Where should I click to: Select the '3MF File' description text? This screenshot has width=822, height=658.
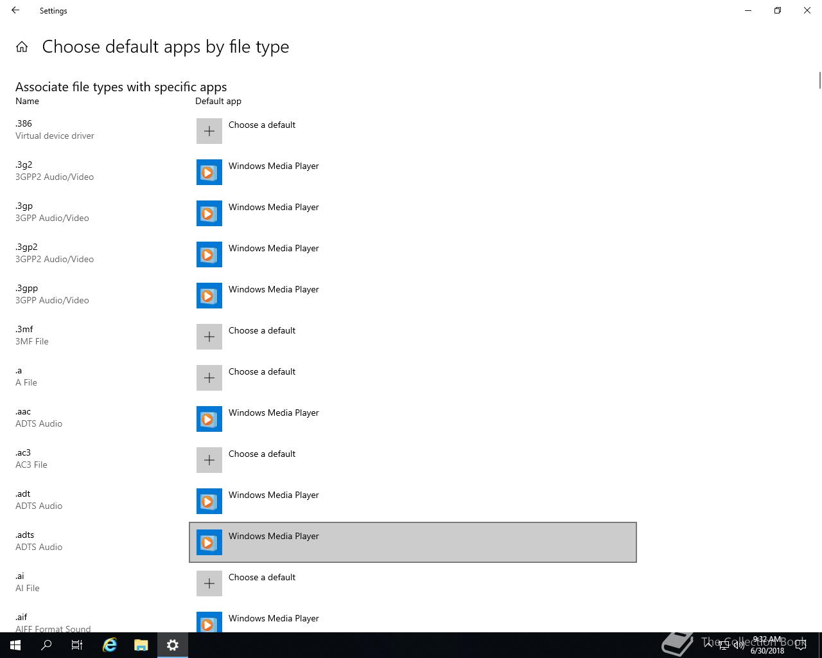pos(32,341)
